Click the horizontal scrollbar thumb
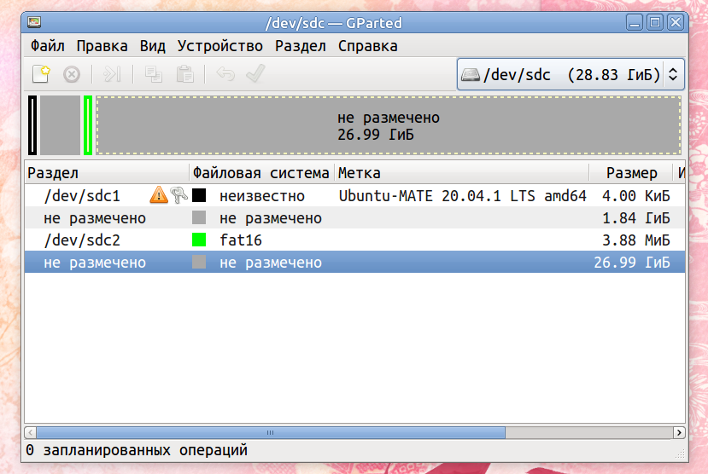This screenshot has height=474, width=708. click(x=271, y=432)
